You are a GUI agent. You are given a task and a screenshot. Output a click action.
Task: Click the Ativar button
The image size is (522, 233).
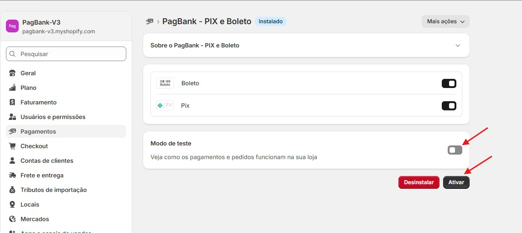[456, 182]
